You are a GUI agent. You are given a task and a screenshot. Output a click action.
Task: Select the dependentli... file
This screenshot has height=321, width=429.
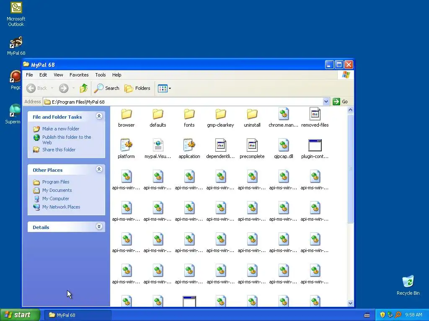pos(220,149)
